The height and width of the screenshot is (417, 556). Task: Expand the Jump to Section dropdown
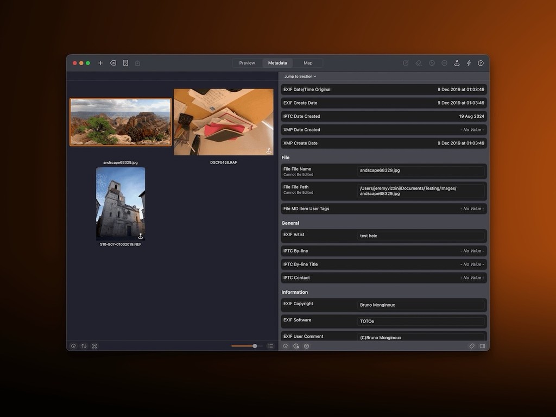tap(300, 77)
